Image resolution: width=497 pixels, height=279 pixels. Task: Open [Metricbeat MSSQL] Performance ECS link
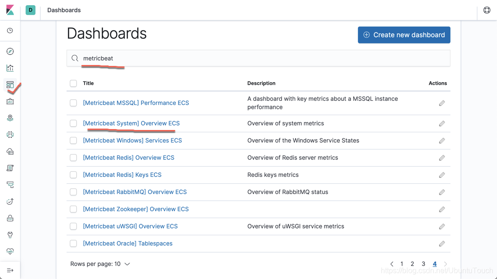136,103
